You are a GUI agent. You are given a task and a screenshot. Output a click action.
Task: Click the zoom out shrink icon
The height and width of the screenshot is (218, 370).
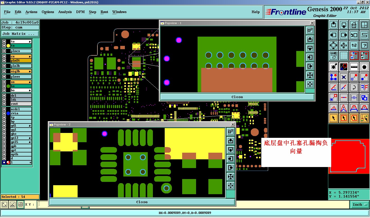tap(344, 45)
